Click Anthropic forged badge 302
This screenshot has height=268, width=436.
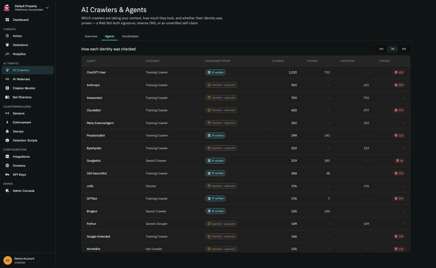[399, 85]
